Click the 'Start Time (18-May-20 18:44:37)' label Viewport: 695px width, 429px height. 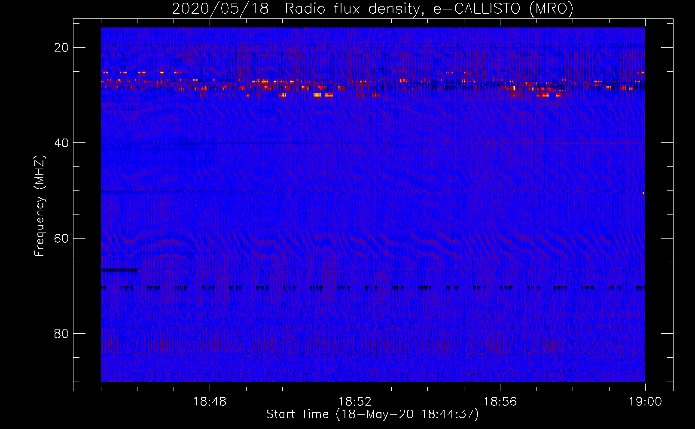click(x=372, y=414)
